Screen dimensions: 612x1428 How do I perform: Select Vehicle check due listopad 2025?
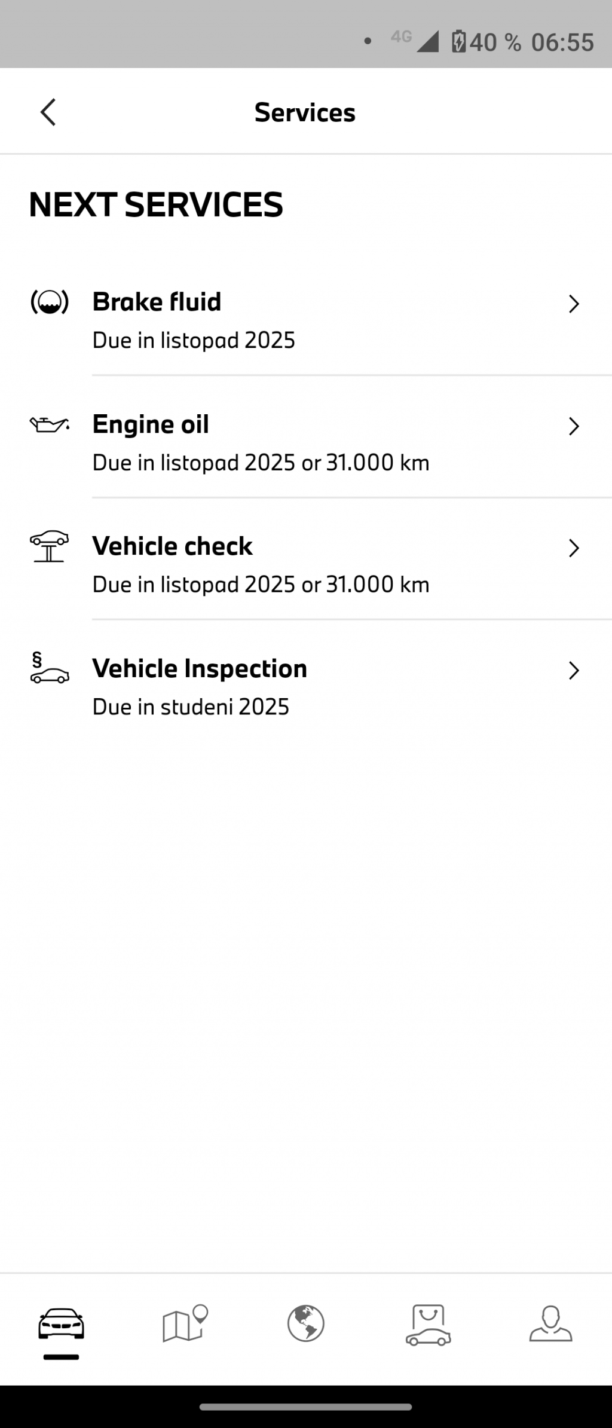[261, 584]
